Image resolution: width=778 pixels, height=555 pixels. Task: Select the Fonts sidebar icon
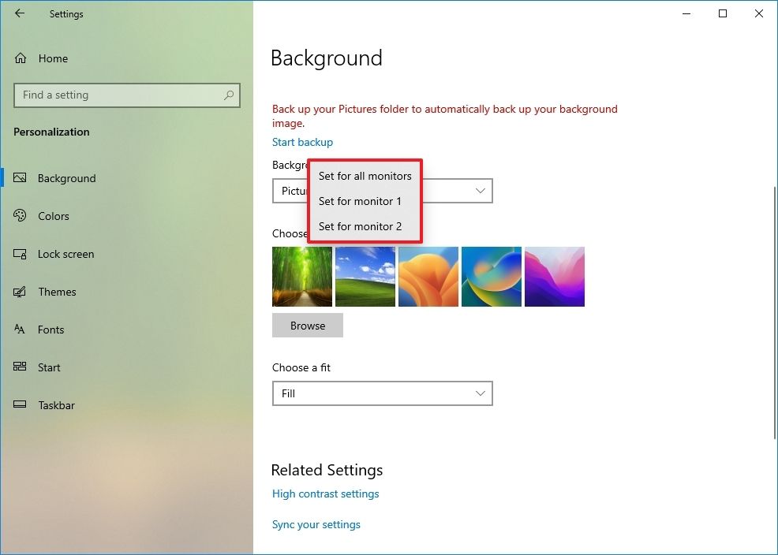(x=19, y=330)
